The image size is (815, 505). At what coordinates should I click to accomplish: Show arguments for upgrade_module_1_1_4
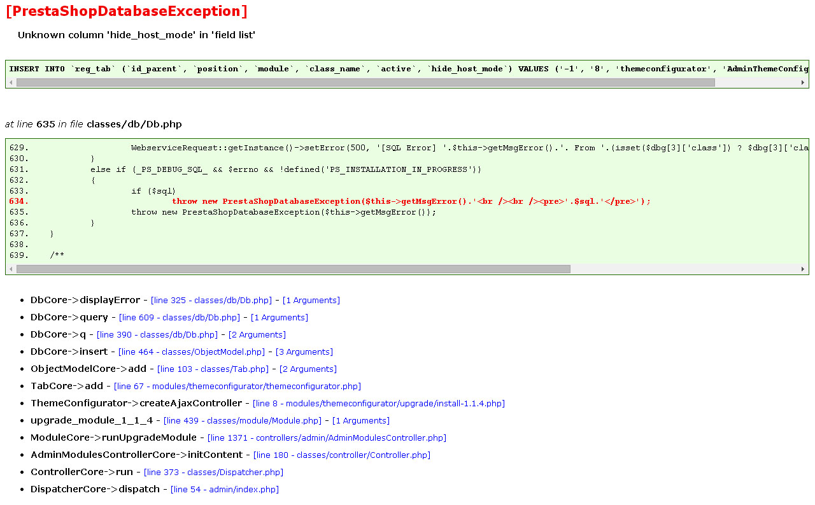(361, 420)
